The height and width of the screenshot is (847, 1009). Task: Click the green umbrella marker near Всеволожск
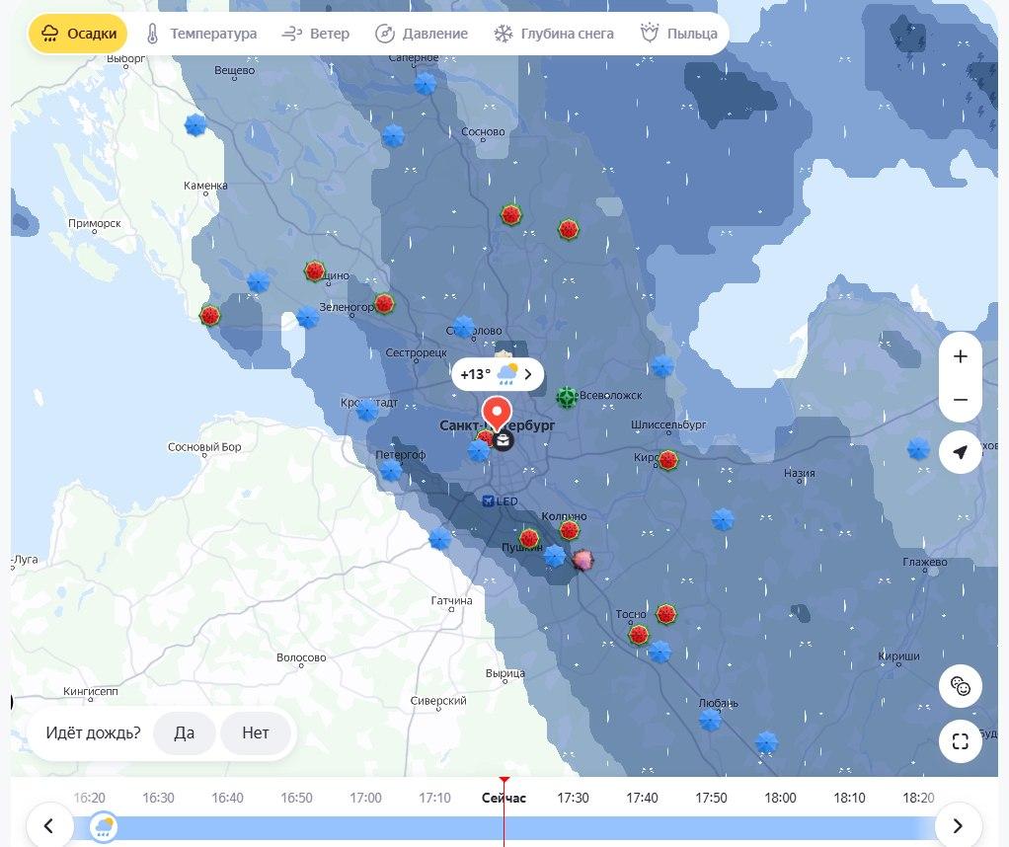(x=567, y=397)
